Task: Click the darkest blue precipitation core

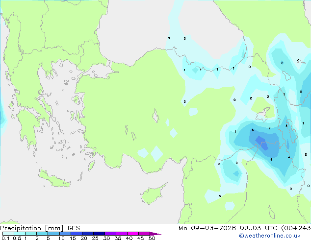Action: point(262,143)
